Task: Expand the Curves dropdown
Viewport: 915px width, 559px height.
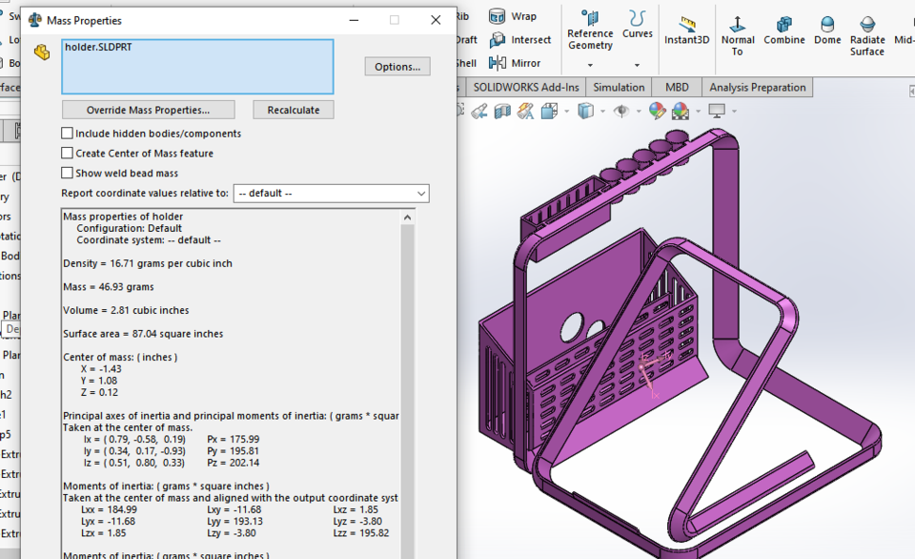Action: [638, 63]
